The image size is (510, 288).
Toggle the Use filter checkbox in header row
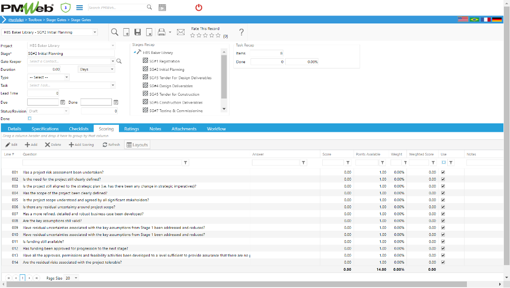tap(443, 162)
